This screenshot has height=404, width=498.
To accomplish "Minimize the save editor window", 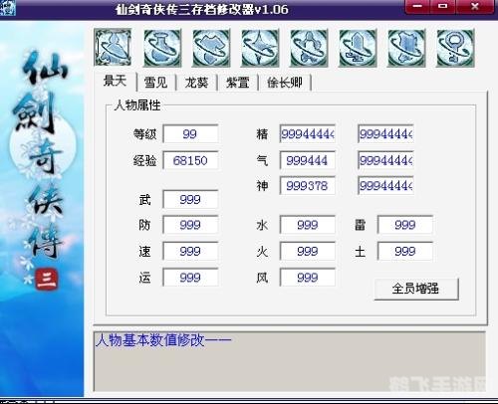I will (x=417, y=6).
